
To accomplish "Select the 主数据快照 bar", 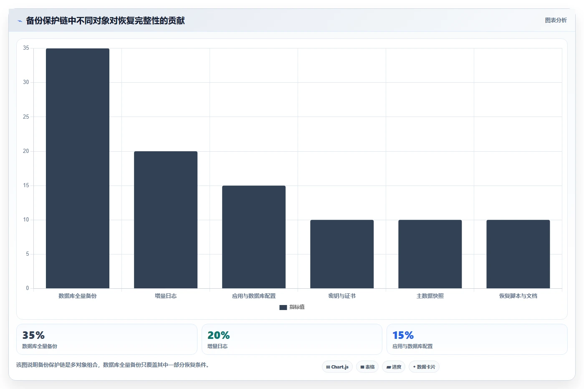I will pyautogui.click(x=430, y=254).
